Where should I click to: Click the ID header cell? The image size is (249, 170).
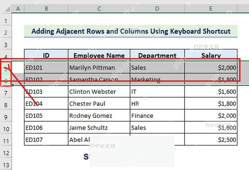pyautogui.click(x=46, y=55)
